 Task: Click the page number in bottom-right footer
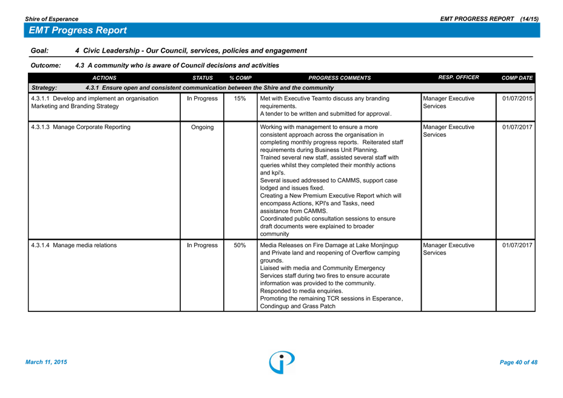click(519, 362)
